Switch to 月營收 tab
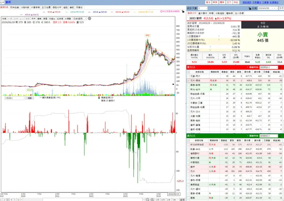 pyautogui.click(x=79, y=7)
